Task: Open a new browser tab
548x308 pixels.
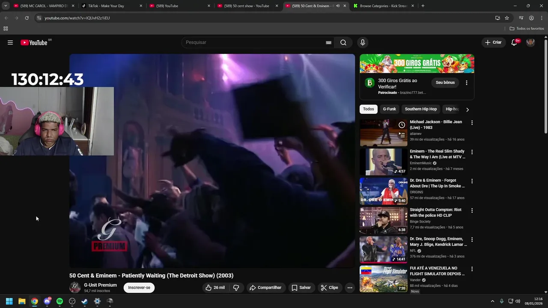Action: tap(423, 6)
